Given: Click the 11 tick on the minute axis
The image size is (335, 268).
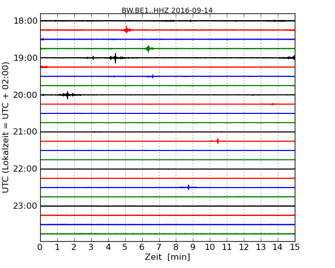Looking at the screenshot, I should 227,247.
